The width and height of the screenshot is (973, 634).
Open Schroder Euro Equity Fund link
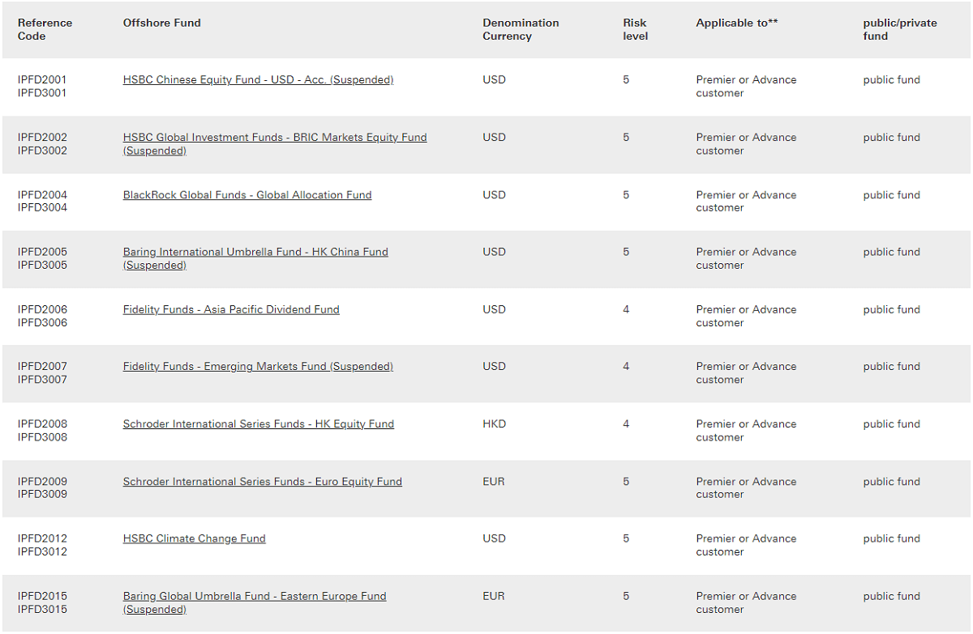[262, 482]
